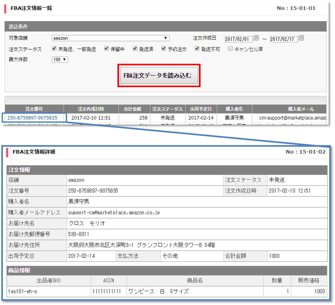Open the end date calendar picker icon
Screen dimensions: 335x305
pos(301,38)
